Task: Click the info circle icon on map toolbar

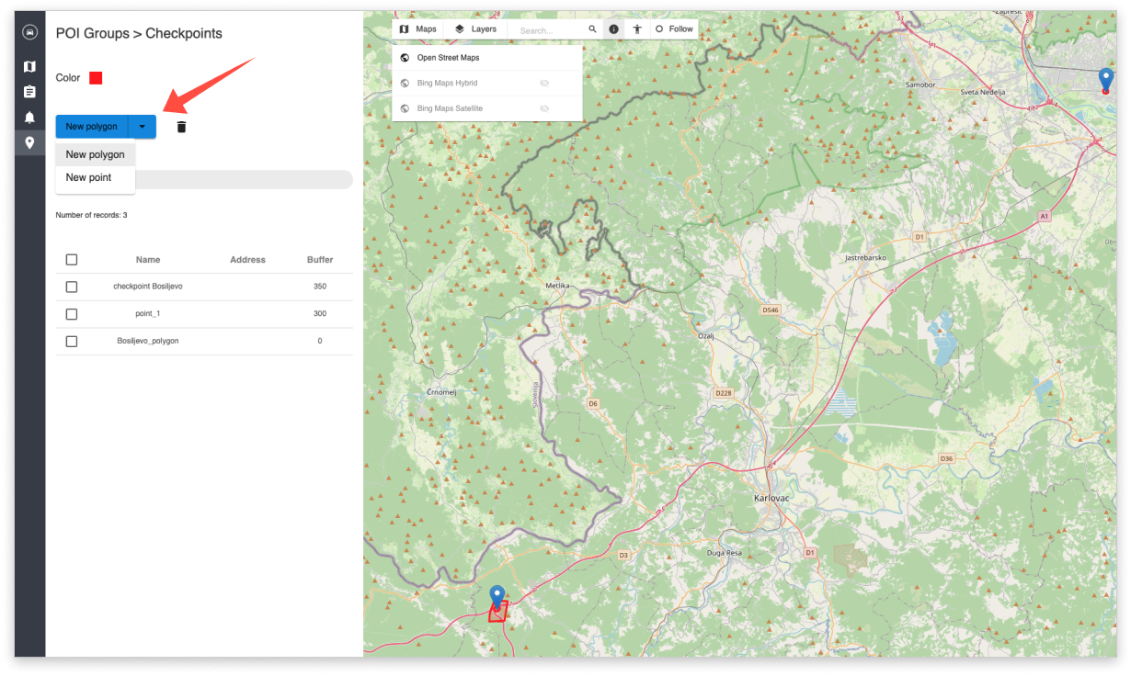Action: coord(613,29)
